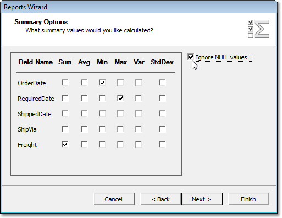
Task: Click the Var column header
Action: [x=139, y=62]
